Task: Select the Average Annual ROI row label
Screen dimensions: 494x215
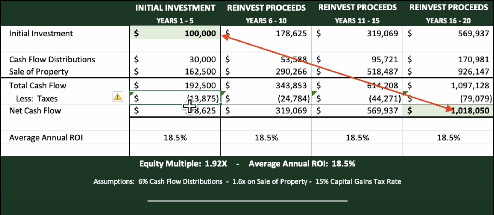Action: point(46,138)
